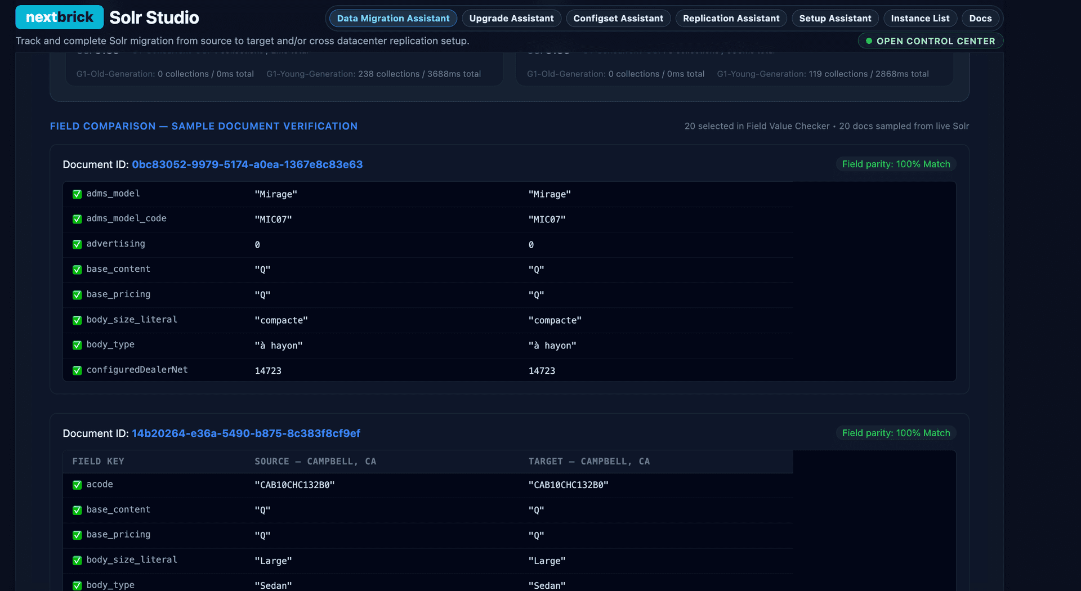The width and height of the screenshot is (1081, 591).
Task: Click the green check icon for adms_model
Action: [77, 194]
